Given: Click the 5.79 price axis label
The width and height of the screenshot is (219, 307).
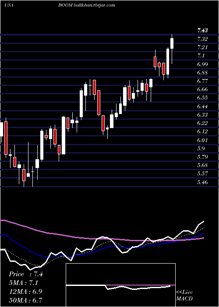Looking at the screenshot, I should [x=202, y=157].
